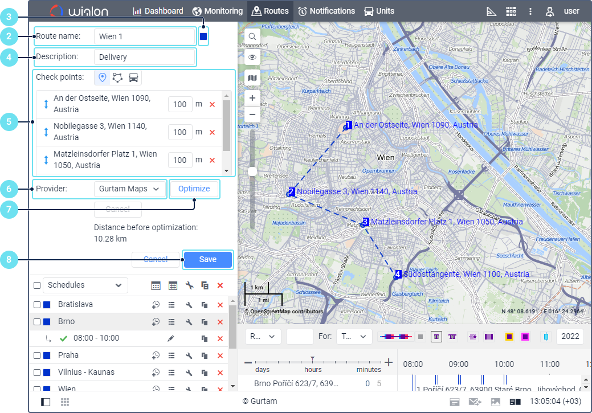Click the Optimize button
592x413 pixels.
[194, 189]
